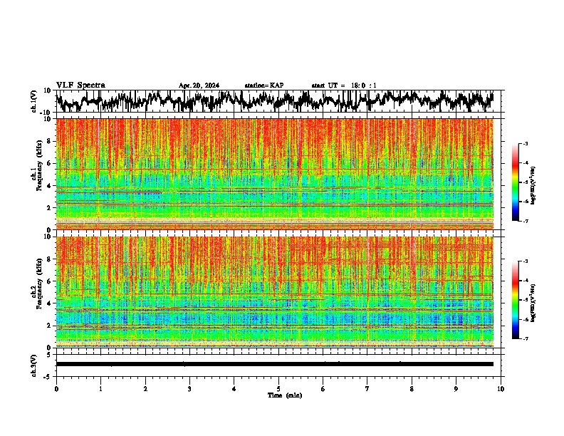
Task: Click time axis tick label "5"
Action: click(278, 389)
